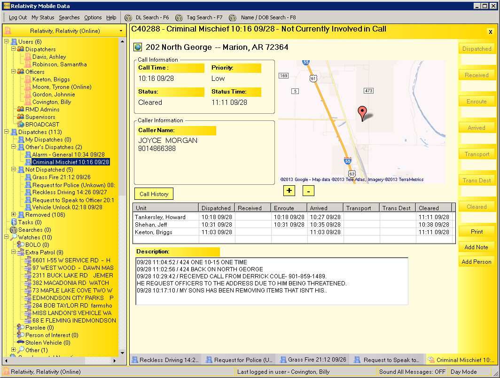Open the Help menu
Image resolution: width=500 pixels, height=378 pixels.
click(x=111, y=17)
